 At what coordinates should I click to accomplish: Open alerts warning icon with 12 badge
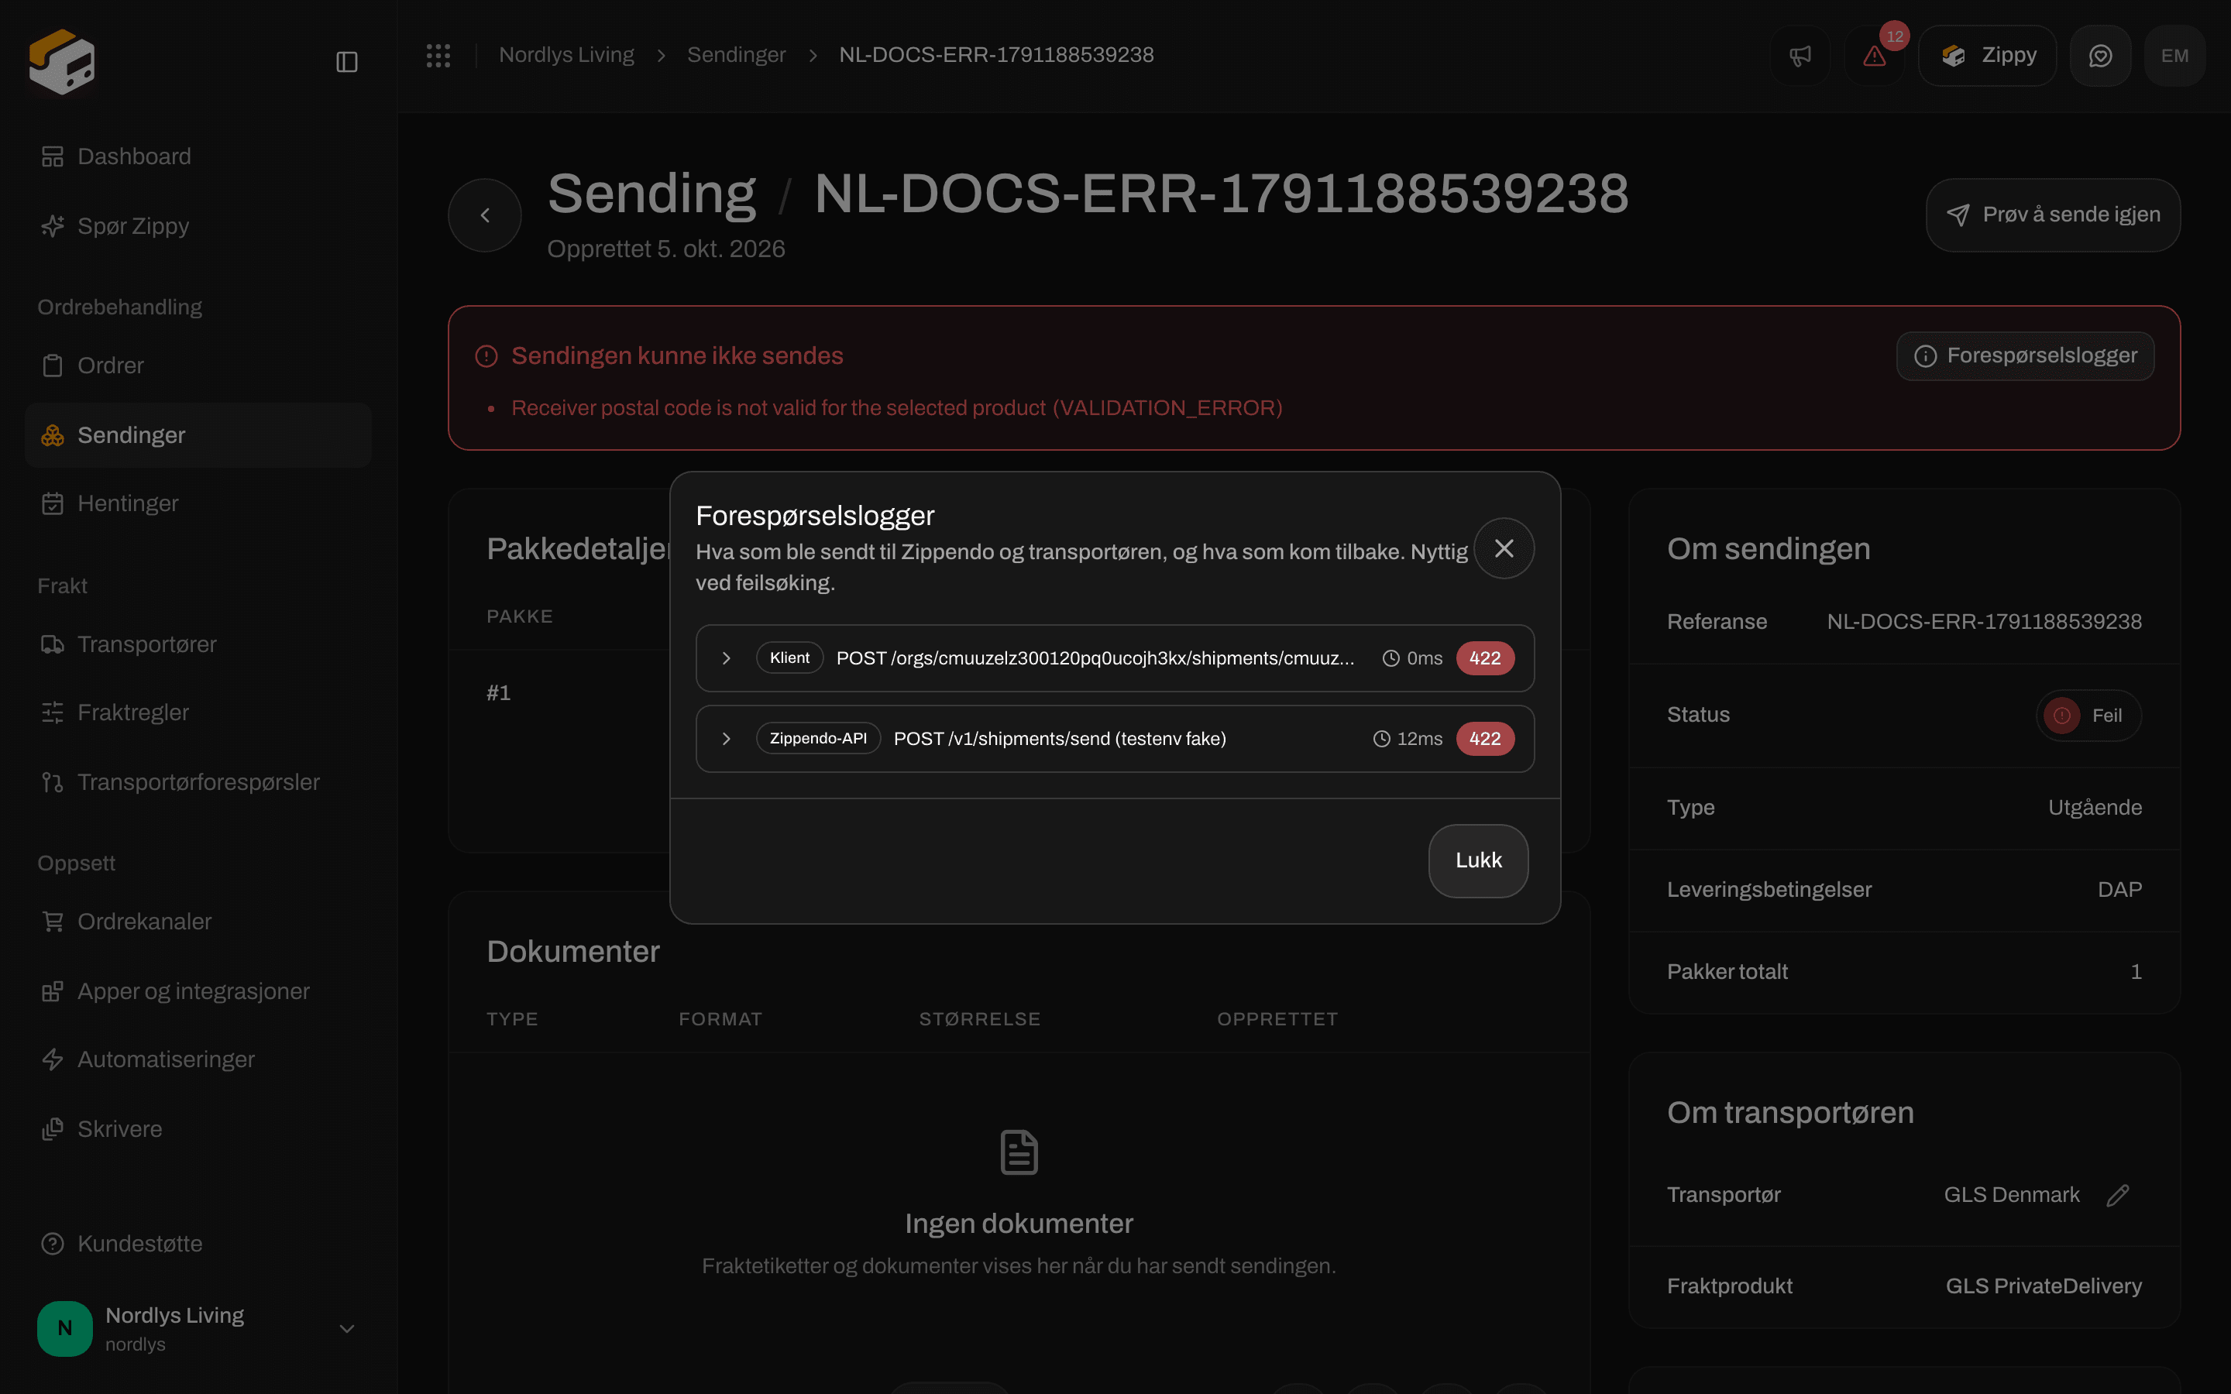pos(1874,55)
